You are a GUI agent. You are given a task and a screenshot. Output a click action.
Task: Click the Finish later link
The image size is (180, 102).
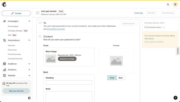point(139,13)
